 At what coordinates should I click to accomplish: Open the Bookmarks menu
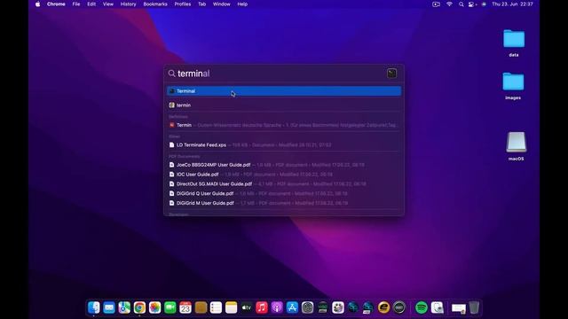pyautogui.click(x=155, y=4)
